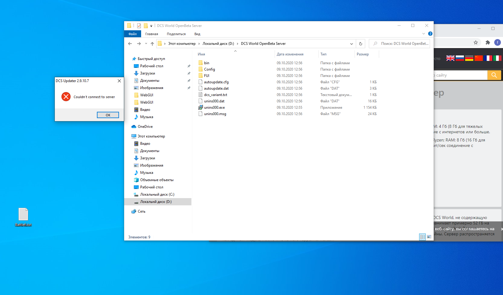Click OK in DCS Updater error dialog
The image size is (503, 295).
108,115
